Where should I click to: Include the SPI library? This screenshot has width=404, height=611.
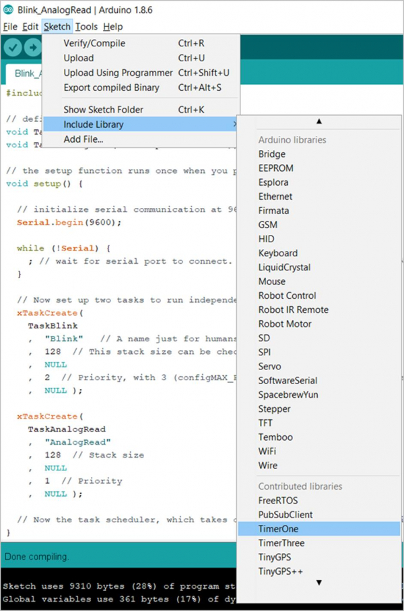click(319, 352)
